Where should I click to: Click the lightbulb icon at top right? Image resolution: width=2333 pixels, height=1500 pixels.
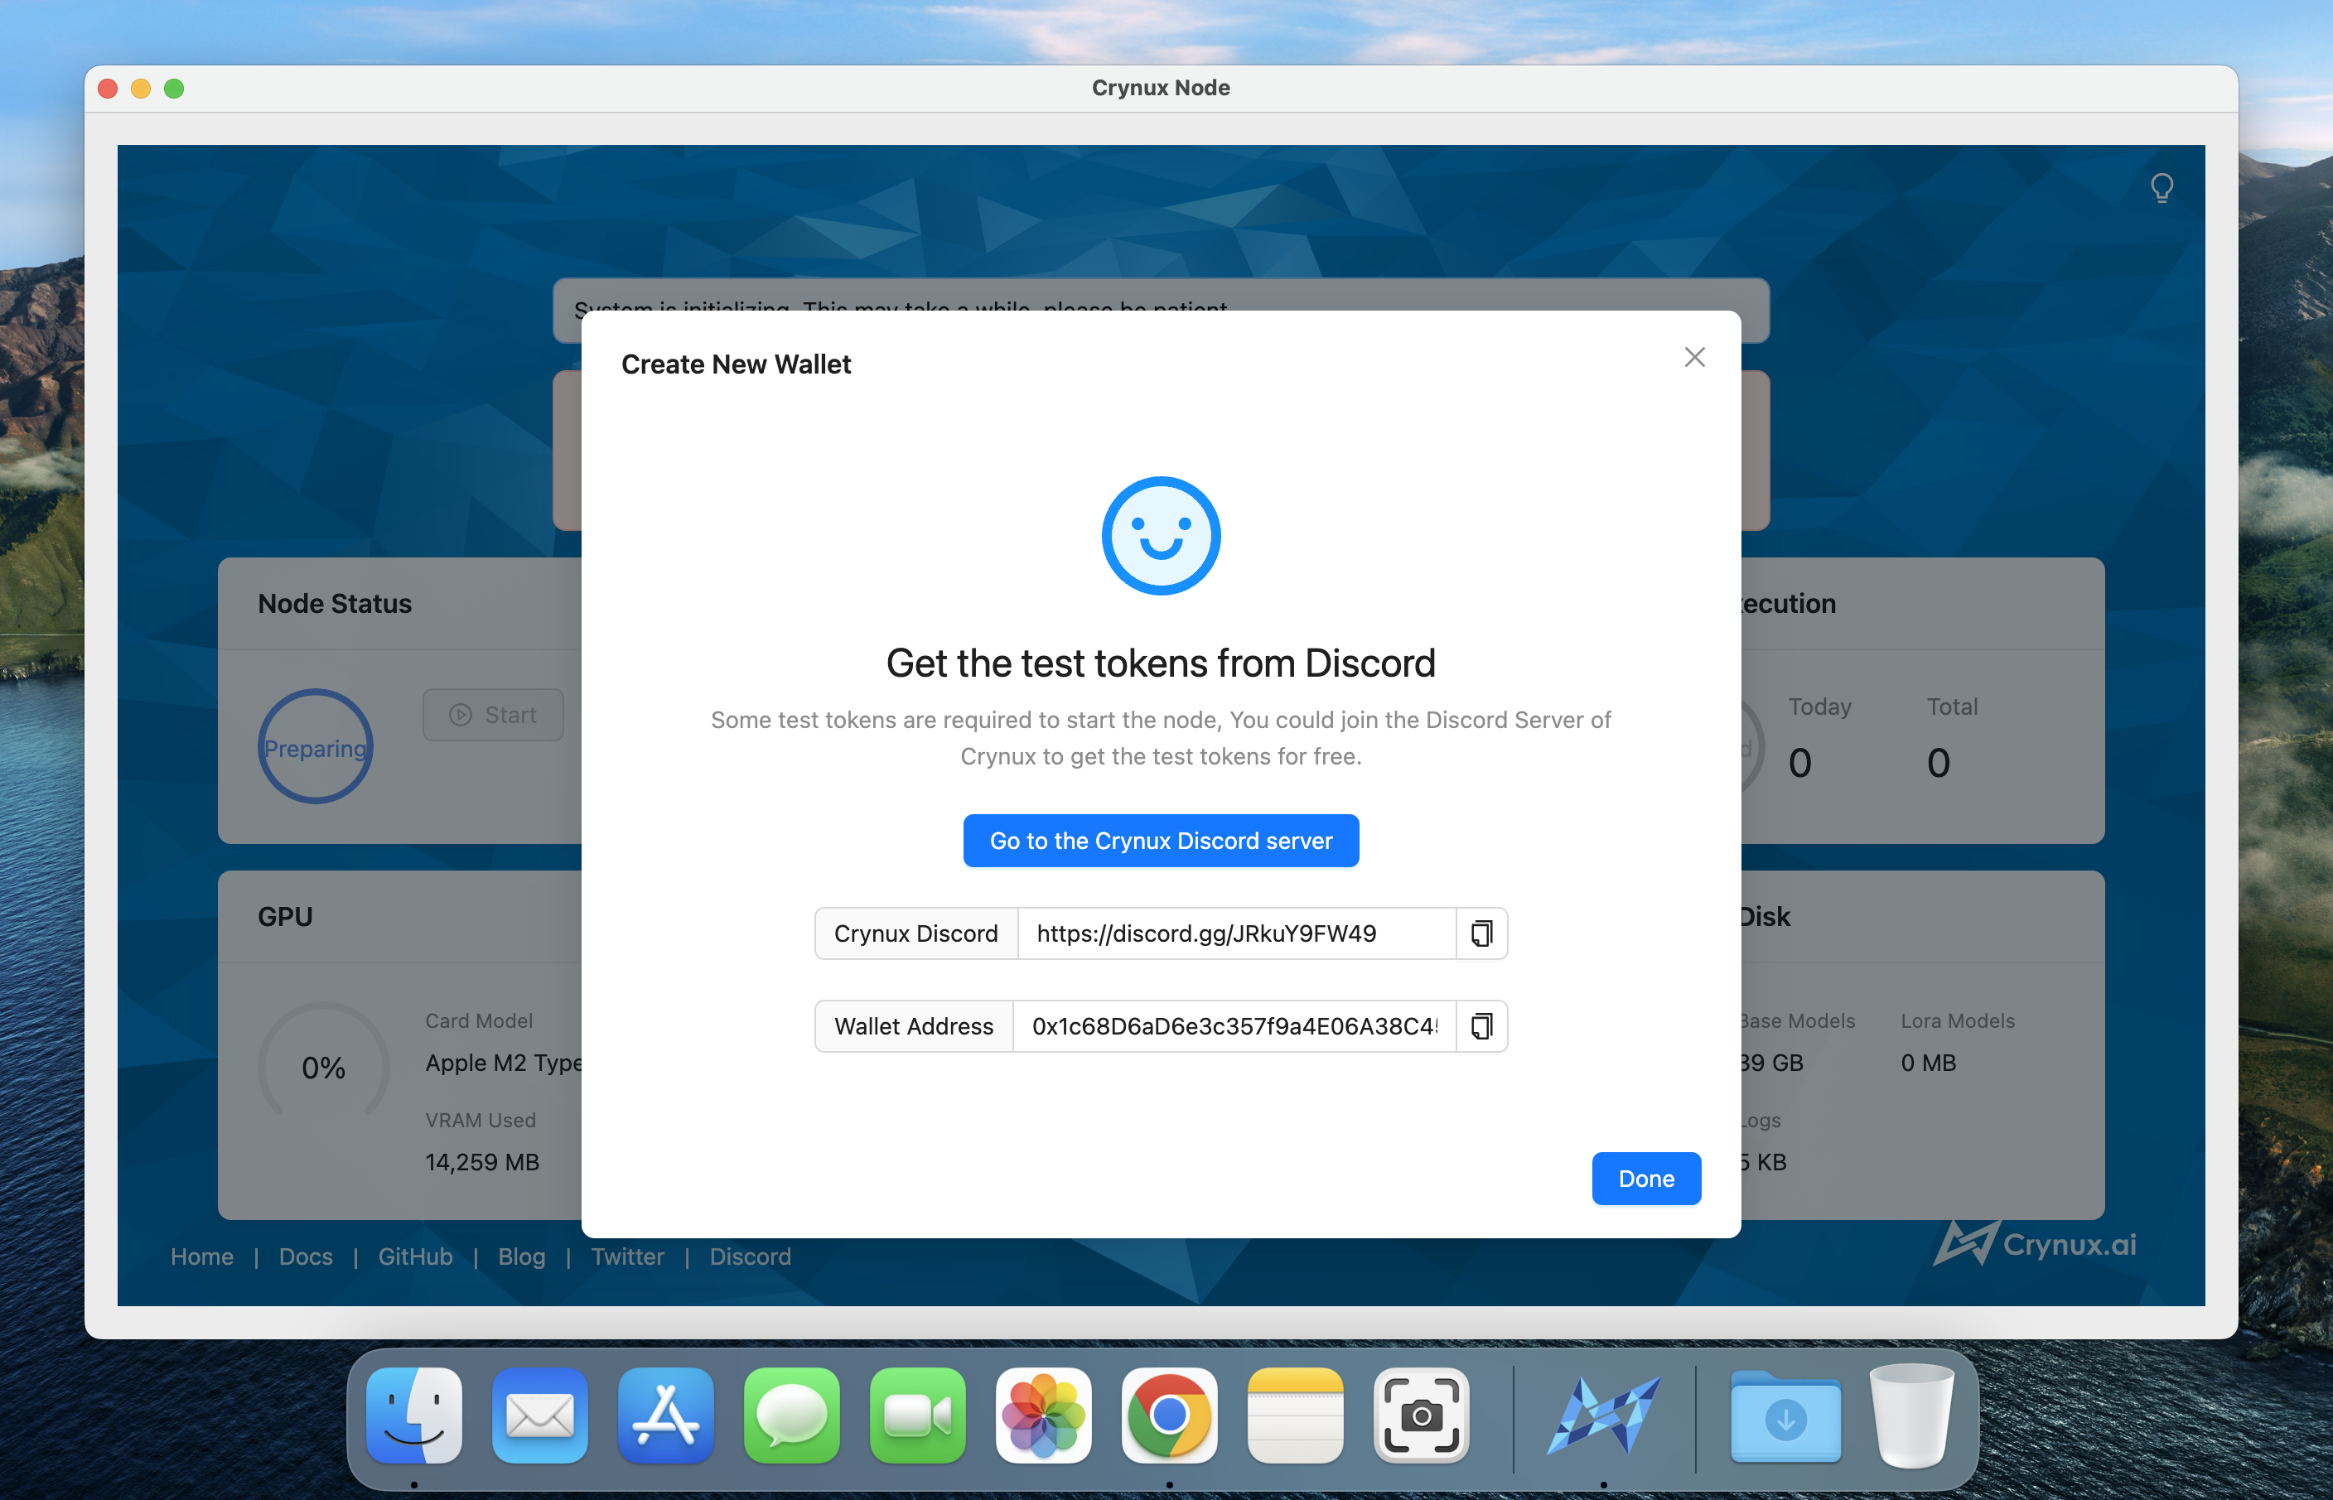2161,187
